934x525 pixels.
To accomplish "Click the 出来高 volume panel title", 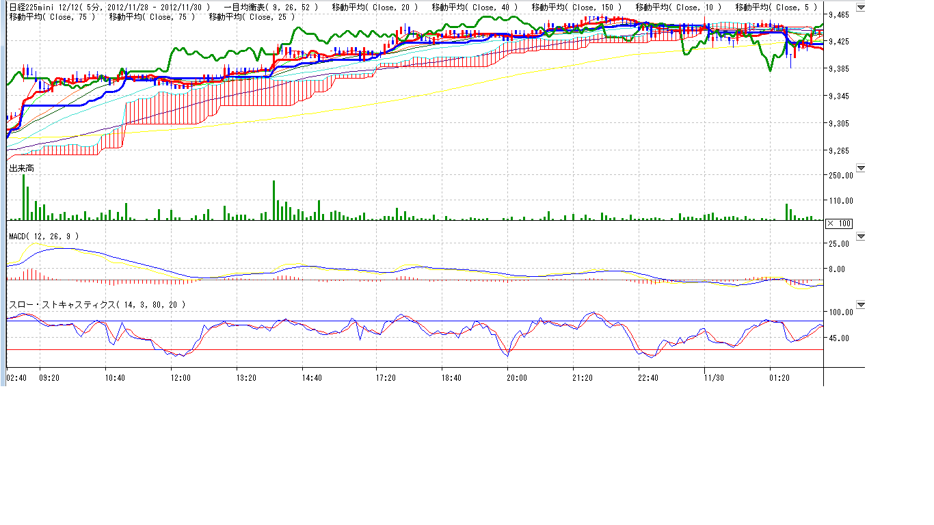I will [21, 167].
